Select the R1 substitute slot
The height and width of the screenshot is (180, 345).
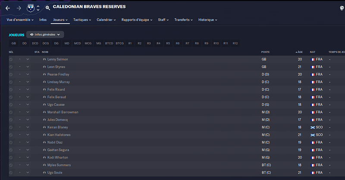point(130,43)
